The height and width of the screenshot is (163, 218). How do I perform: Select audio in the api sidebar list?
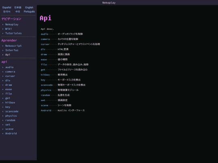pyautogui.click(x=9, y=67)
